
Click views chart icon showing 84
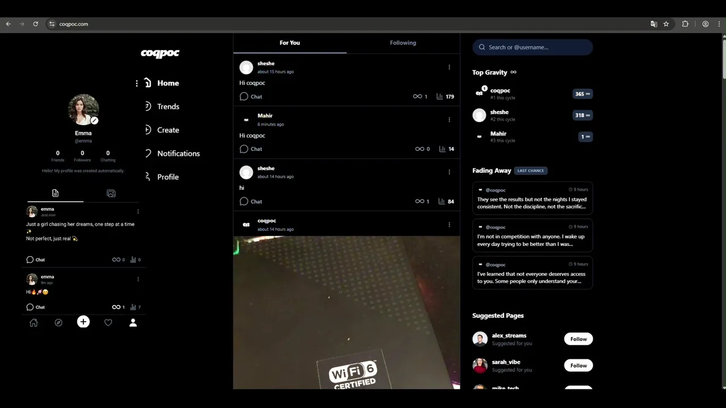click(441, 201)
